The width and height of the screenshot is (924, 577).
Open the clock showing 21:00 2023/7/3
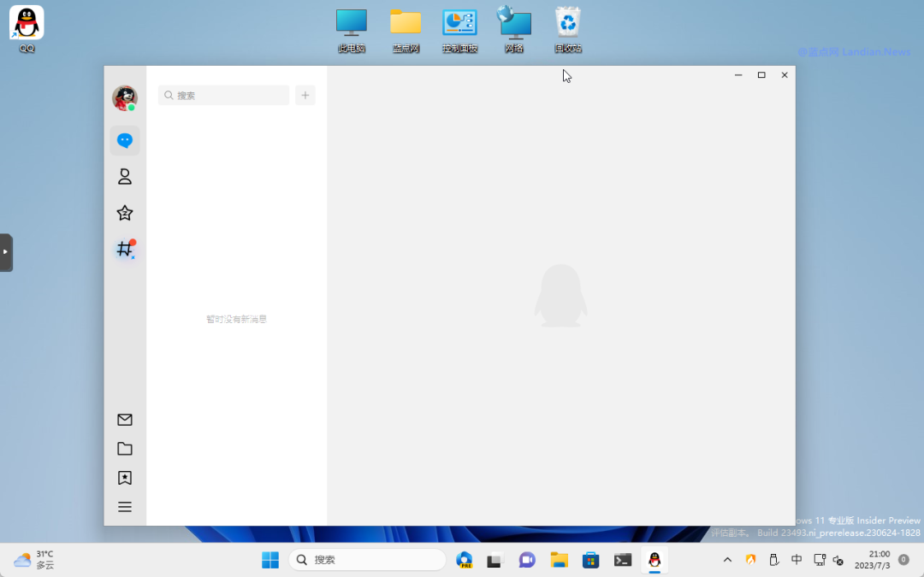[872, 560]
